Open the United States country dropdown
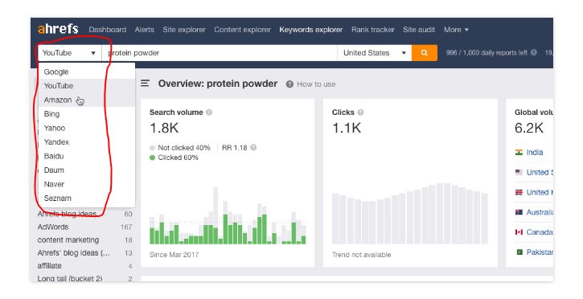This screenshot has height=299, width=583. [375, 53]
